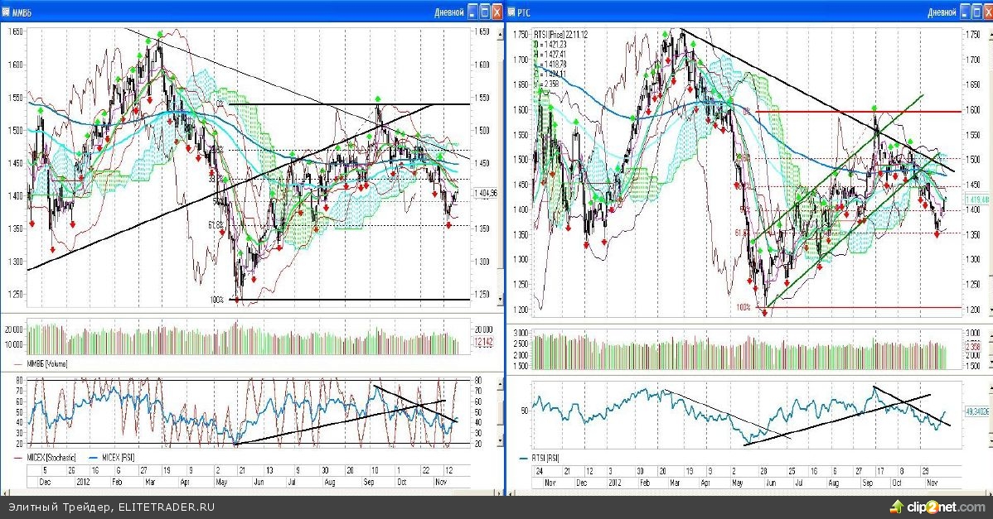Click the RTS chart window icon
This screenshot has width=993, height=519.
[x=511, y=12]
